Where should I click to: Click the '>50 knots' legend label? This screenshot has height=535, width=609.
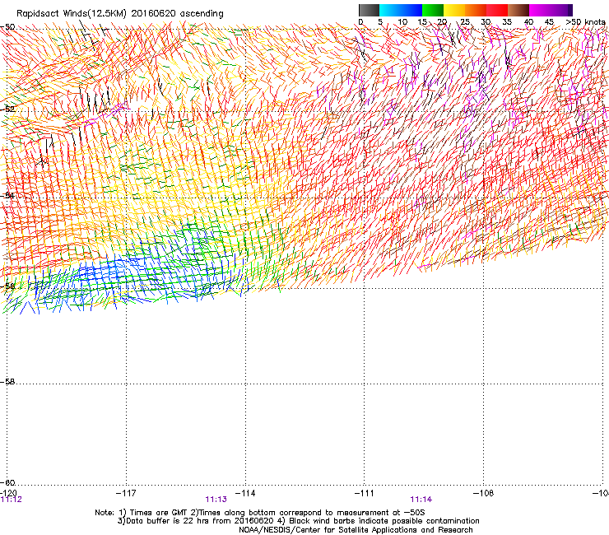pos(586,22)
